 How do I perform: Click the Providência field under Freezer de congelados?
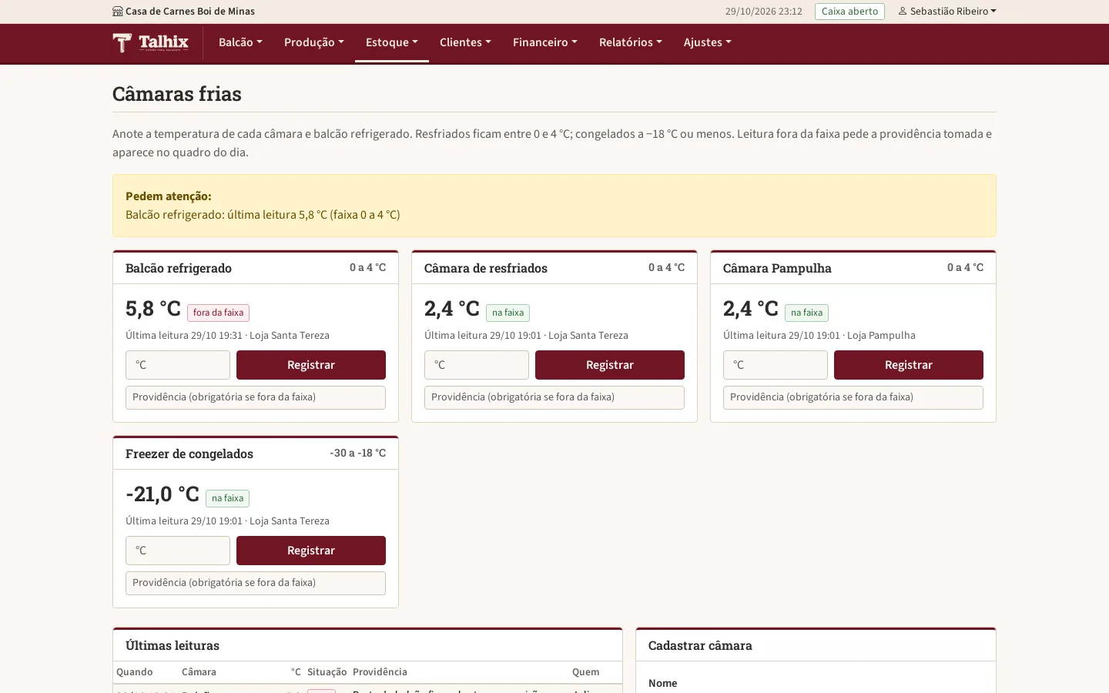click(x=256, y=583)
